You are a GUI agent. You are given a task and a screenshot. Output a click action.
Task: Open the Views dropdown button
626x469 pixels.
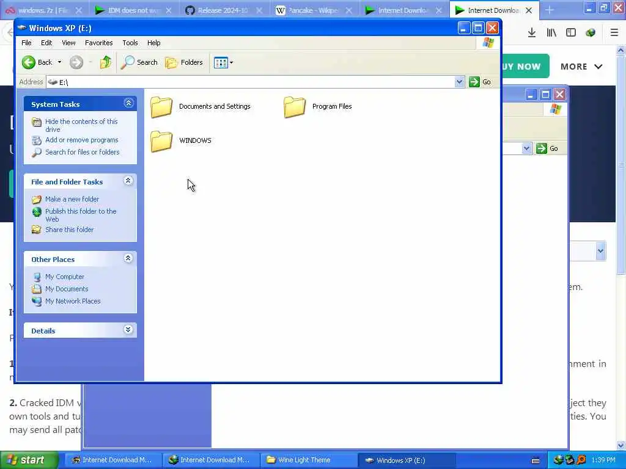(x=223, y=62)
